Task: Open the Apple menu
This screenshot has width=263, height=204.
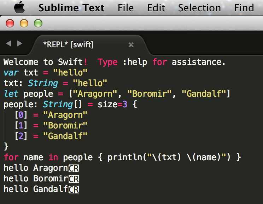Action: (x=19, y=7)
